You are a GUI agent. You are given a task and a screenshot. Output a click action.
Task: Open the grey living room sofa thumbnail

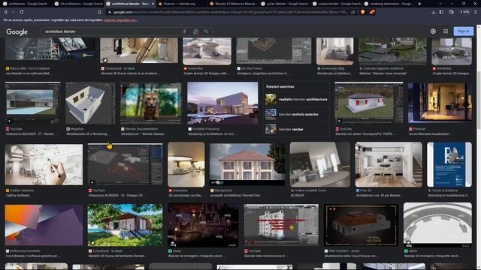[320, 164]
